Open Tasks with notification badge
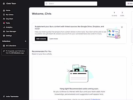The image size is (133, 100). pyautogui.click(x=4, y=23)
